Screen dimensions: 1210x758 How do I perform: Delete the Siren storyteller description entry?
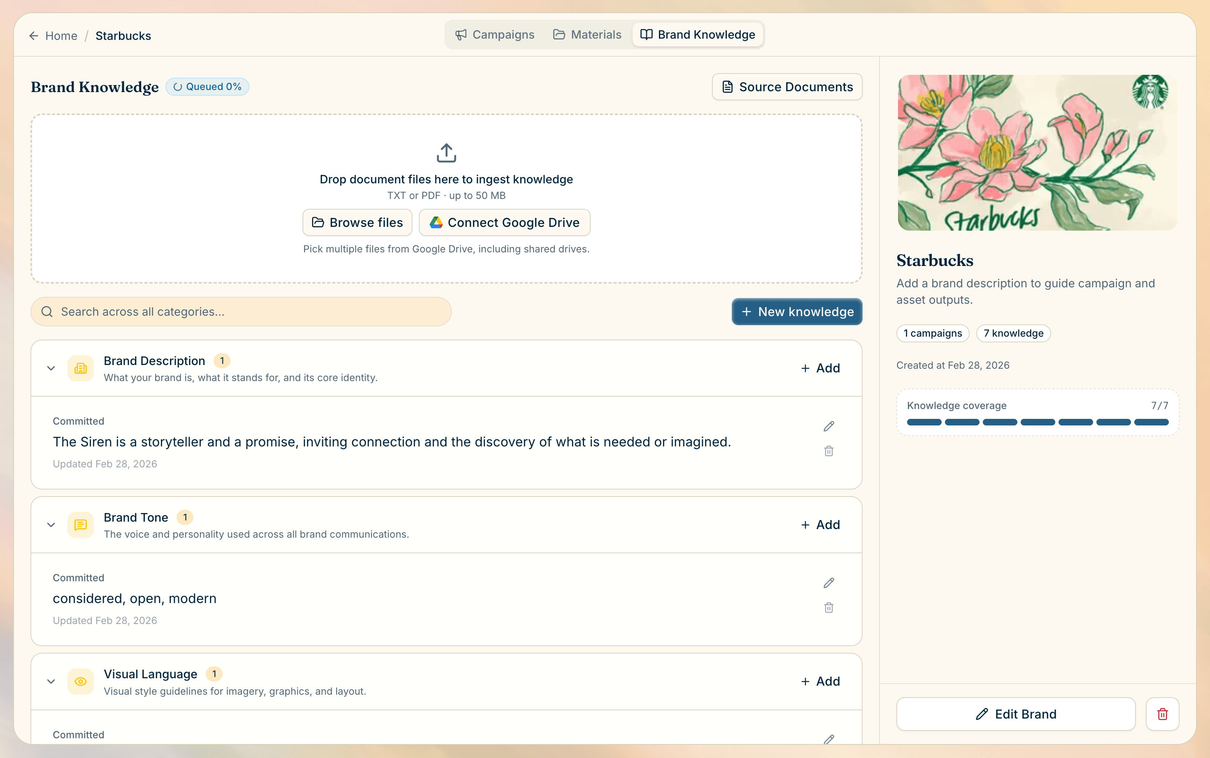pyautogui.click(x=828, y=451)
